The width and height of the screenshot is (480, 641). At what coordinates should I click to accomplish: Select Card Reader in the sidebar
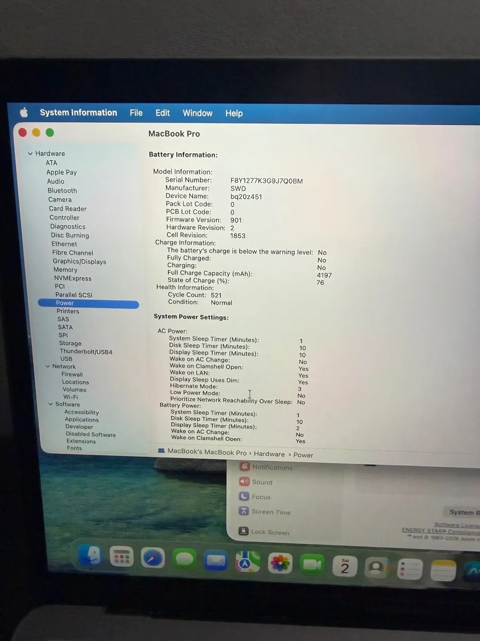click(x=68, y=208)
